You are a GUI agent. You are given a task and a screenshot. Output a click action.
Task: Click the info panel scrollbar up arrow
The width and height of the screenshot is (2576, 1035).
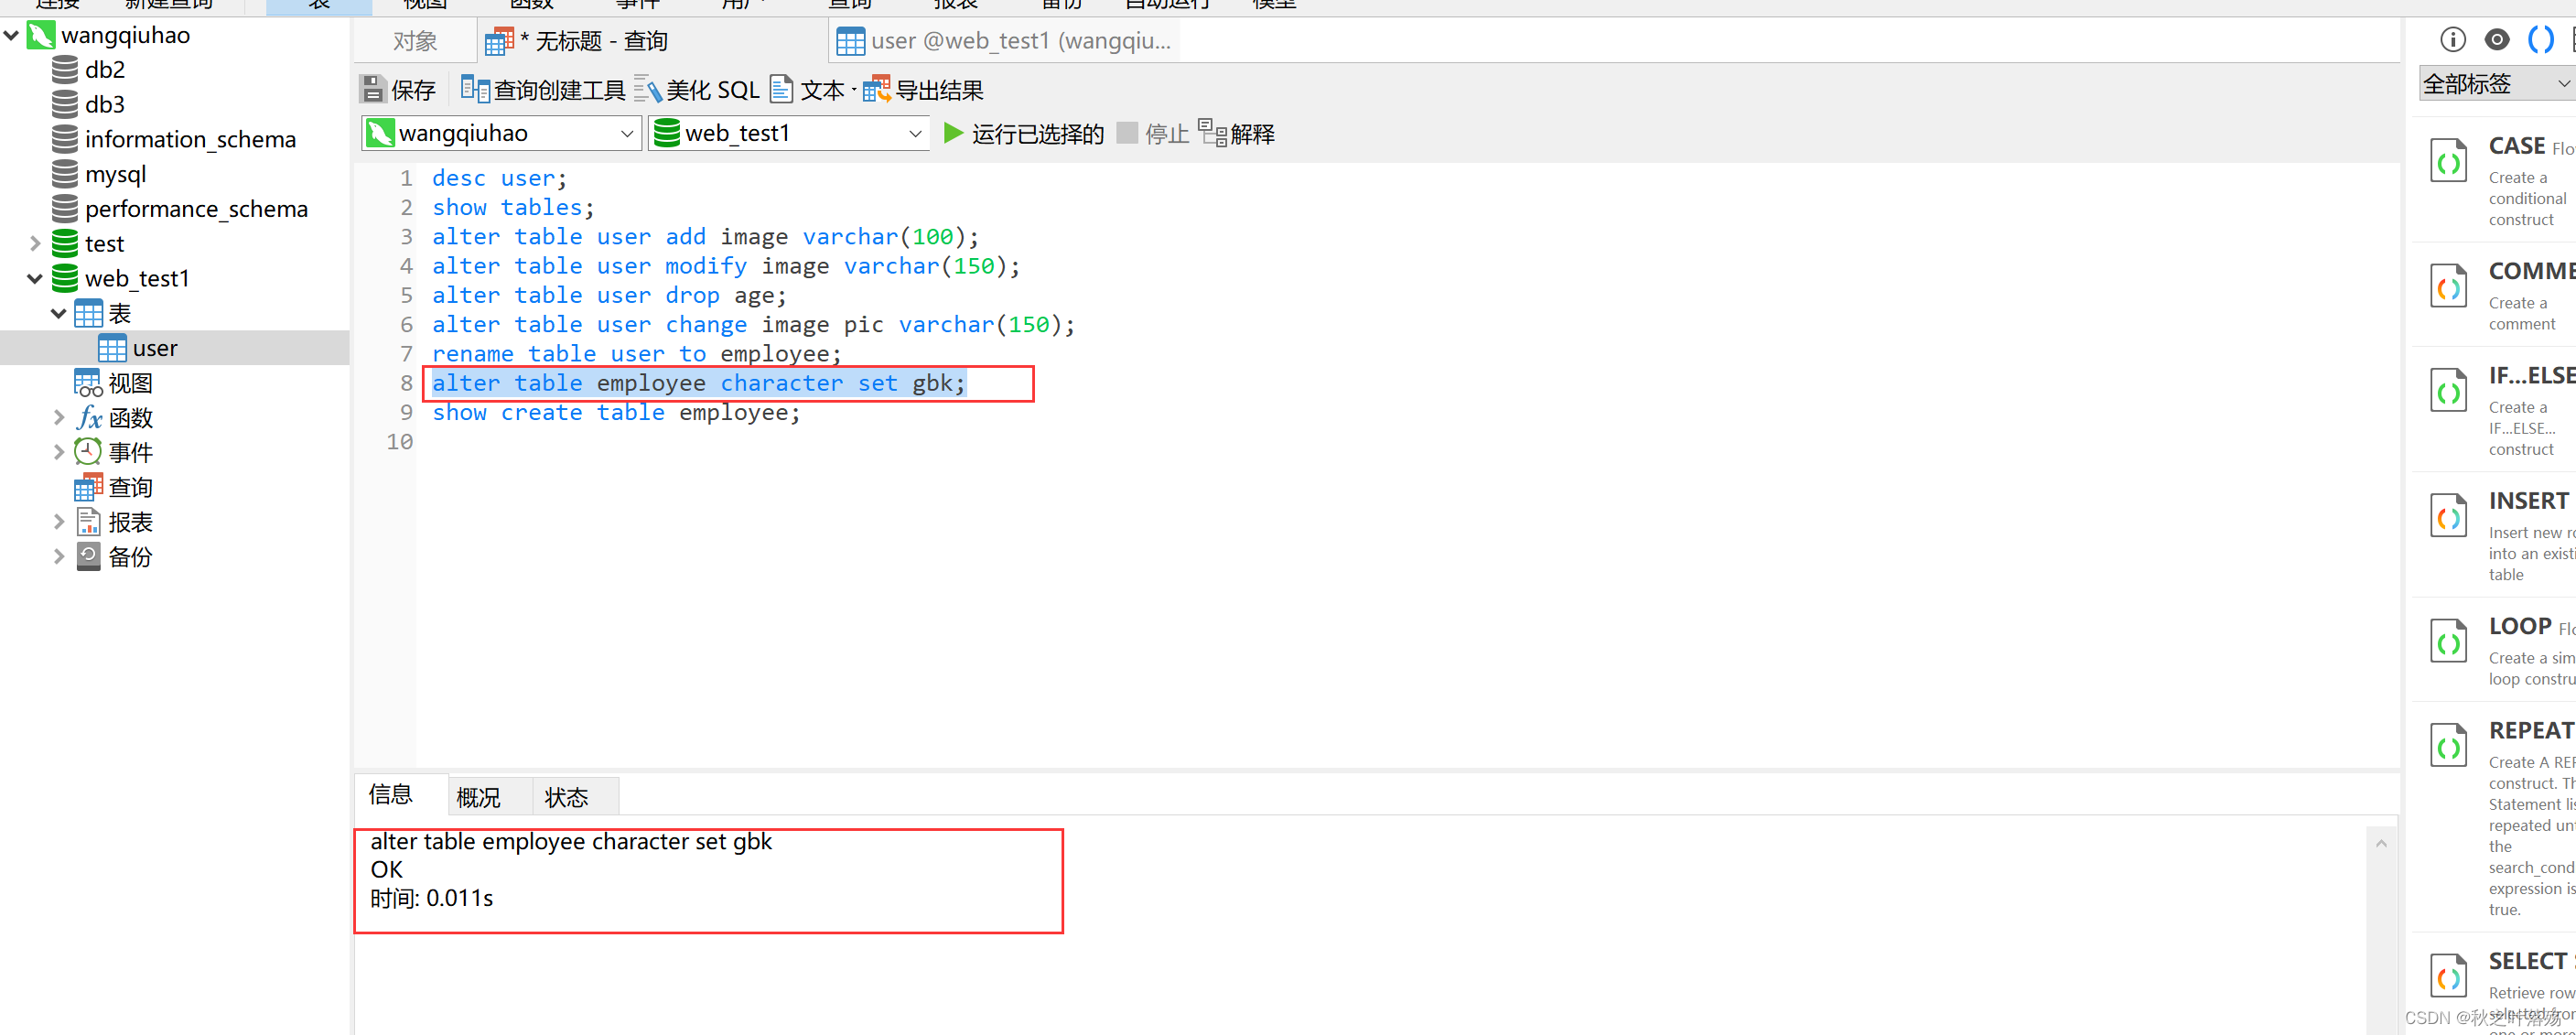[x=2381, y=844]
